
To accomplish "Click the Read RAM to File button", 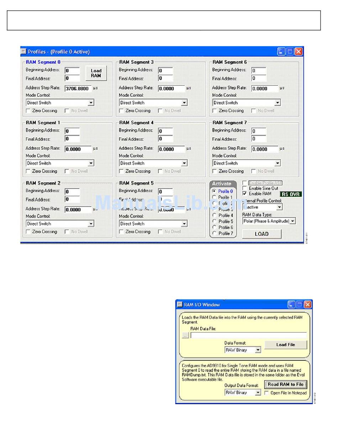I will click(x=285, y=385).
